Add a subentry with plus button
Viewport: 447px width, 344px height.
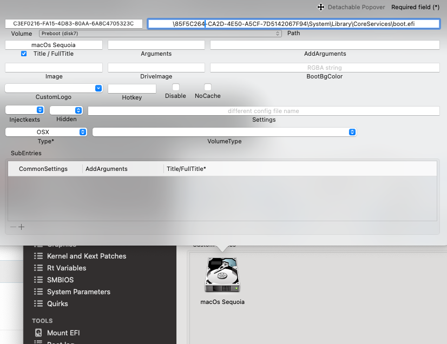[22, 227]
